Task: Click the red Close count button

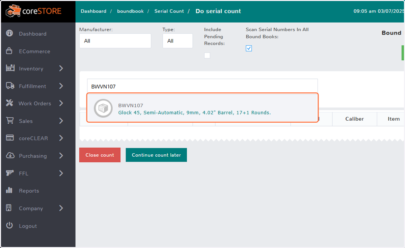Action: click(x=100, y=155)
